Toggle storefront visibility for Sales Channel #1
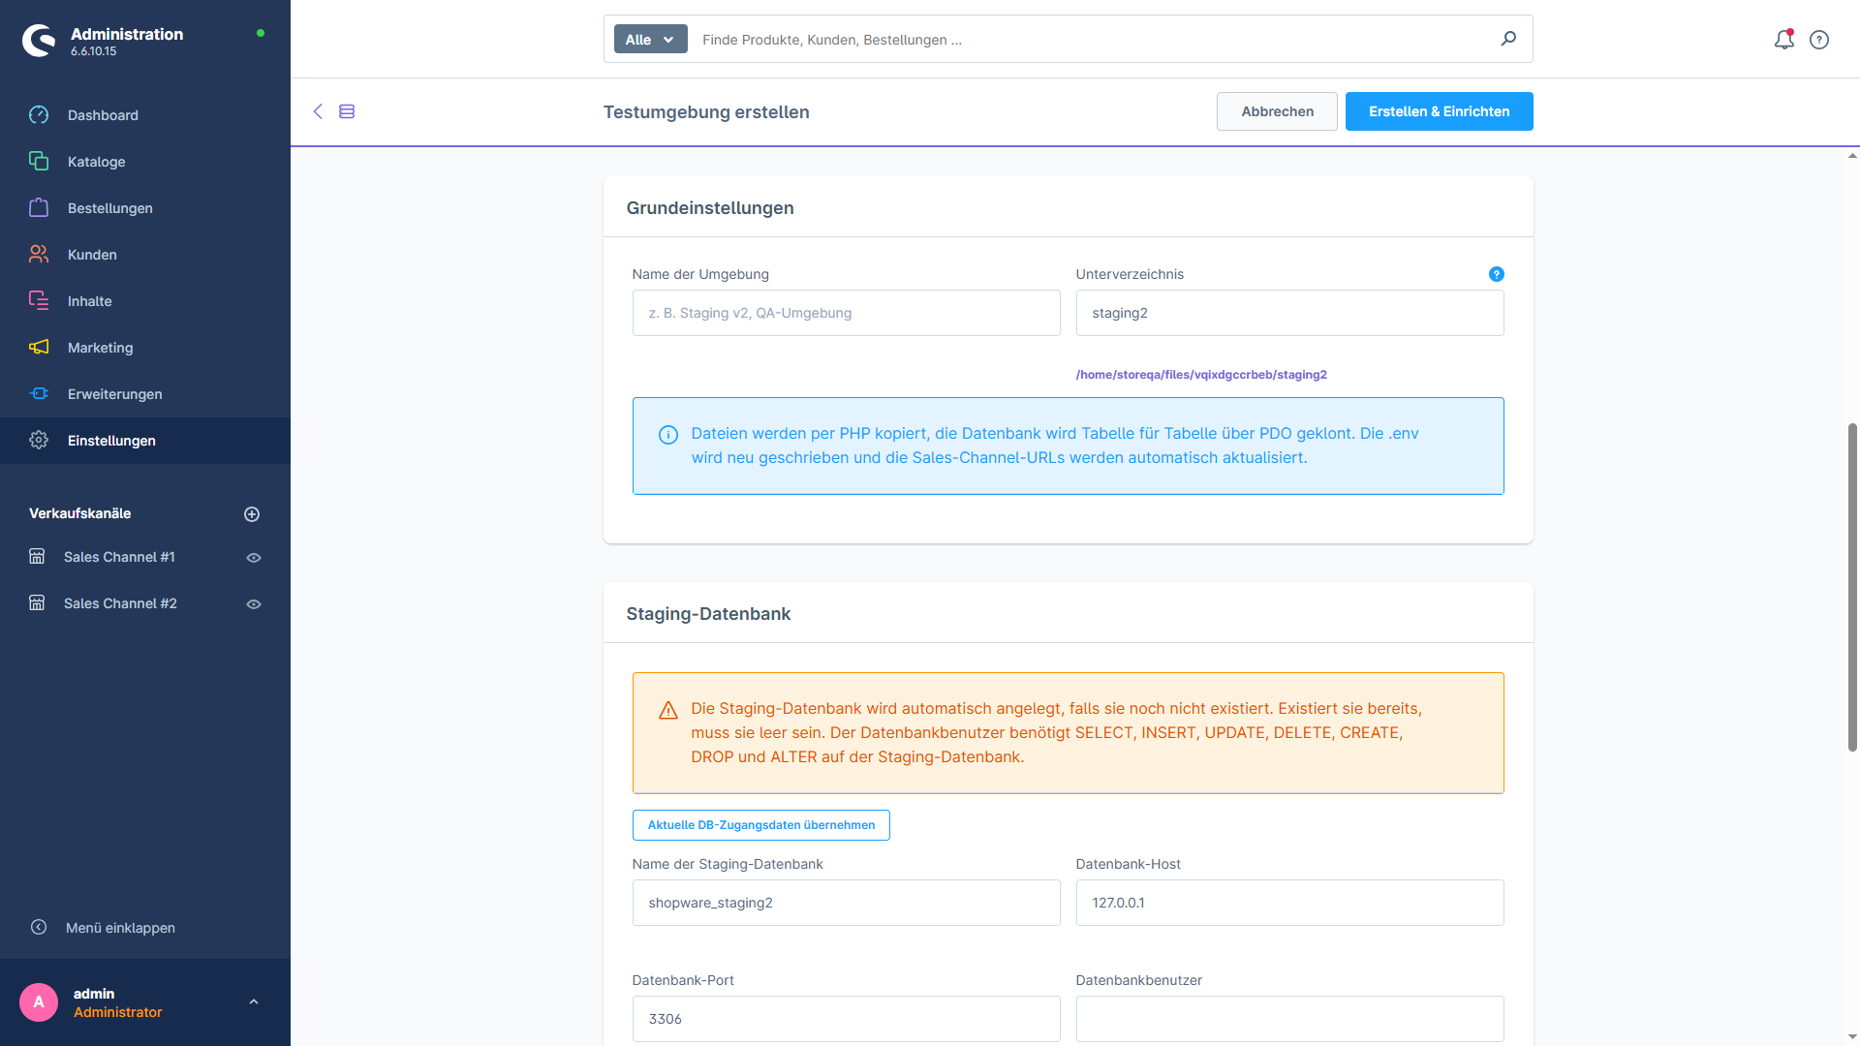 pos(254,558)
